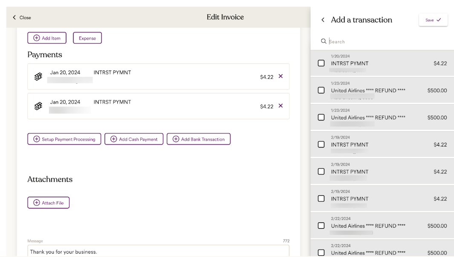Click the plus icon in Attach File

click(x=37, y=203)
